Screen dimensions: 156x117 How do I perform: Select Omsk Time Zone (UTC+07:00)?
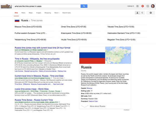[x=73, y=27]
